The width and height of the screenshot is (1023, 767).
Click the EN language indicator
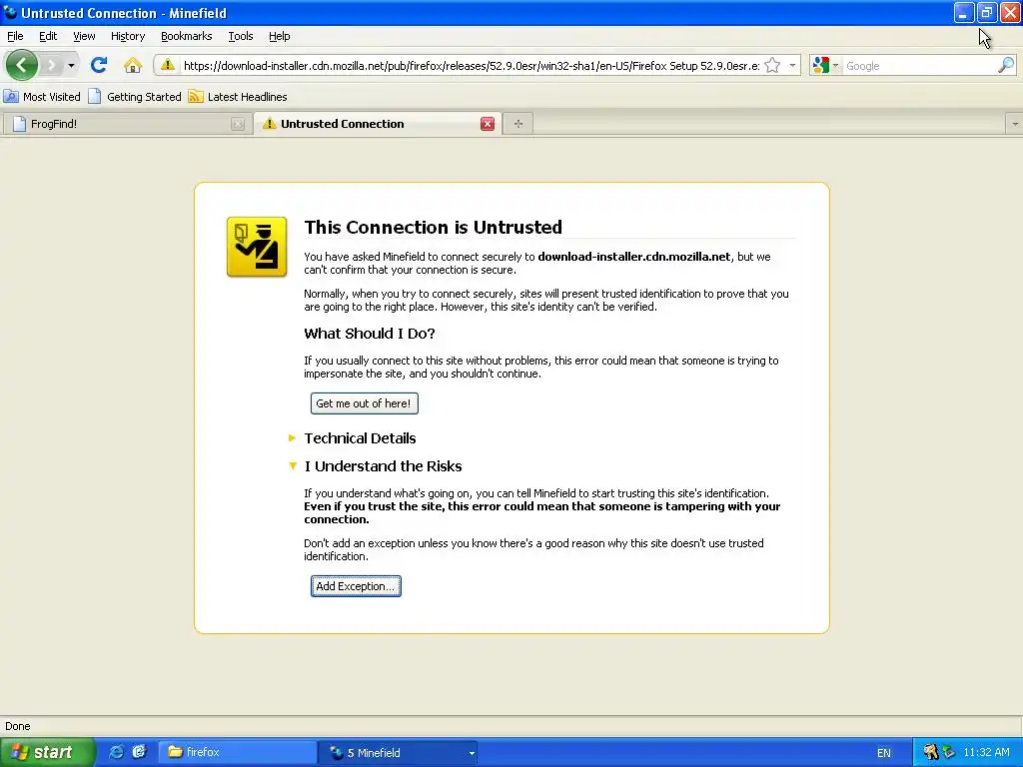point(883,753)
